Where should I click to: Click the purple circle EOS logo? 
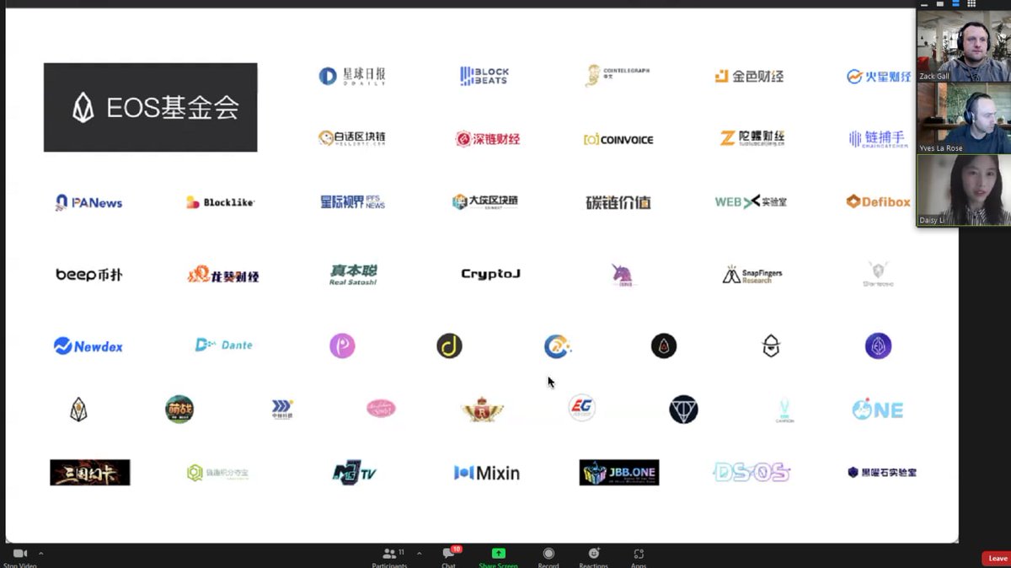tap(878, 346)
